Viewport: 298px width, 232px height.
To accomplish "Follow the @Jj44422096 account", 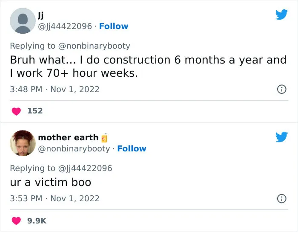I will click(114, 26).
